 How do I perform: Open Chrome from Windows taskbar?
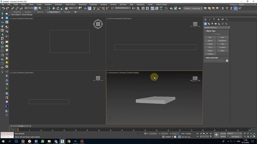[69, 141]
